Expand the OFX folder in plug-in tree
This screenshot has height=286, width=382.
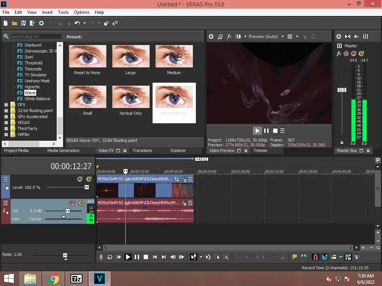[x=6, y=105]
